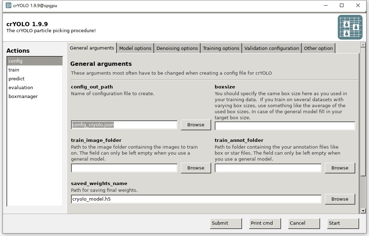Viewport: 369px width, 236px height.
Task: Browse for saved_weights_name path
Action: tap(340, 199)
